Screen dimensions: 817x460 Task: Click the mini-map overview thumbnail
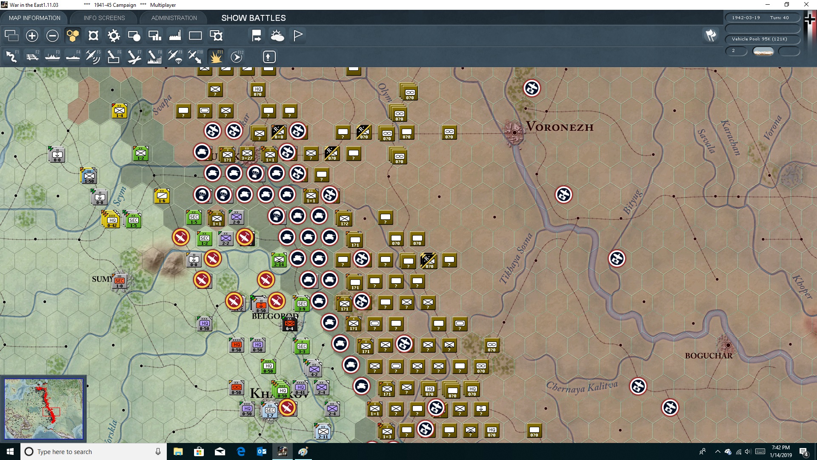43,409
